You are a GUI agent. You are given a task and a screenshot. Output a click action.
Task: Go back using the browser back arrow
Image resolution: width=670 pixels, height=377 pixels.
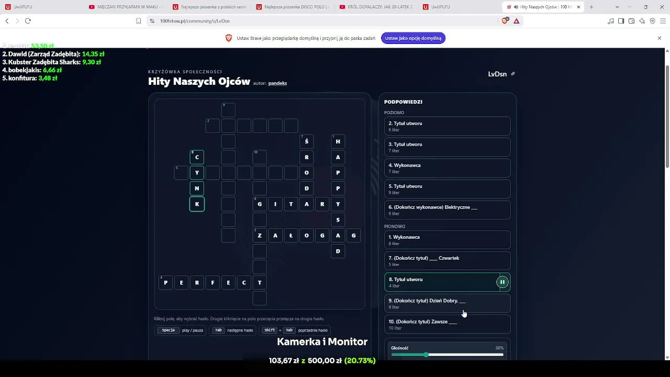pos(7,21)
